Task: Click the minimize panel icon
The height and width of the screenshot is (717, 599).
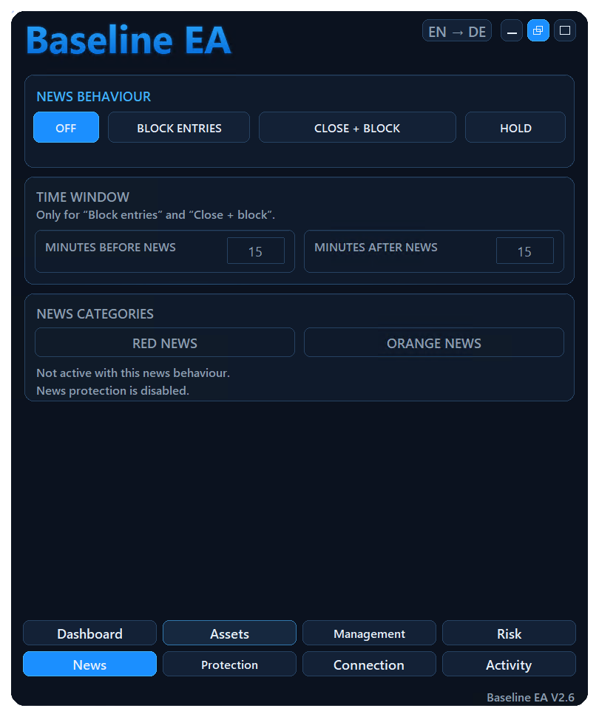Action: coord(512,30)
